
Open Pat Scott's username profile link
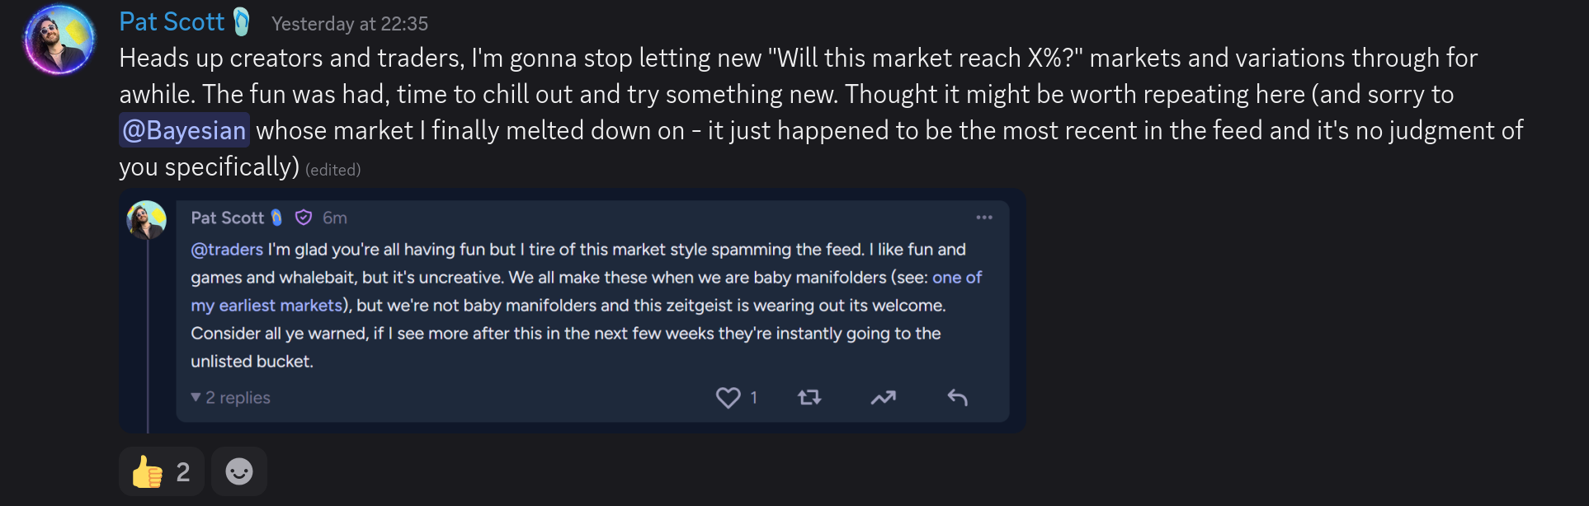172,22
